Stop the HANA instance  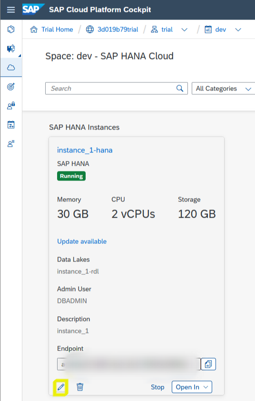point(157,387)
